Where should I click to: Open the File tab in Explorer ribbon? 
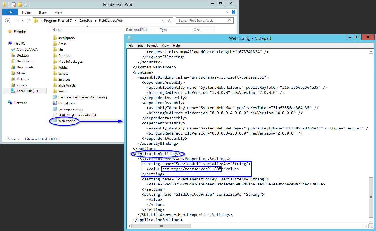[x=10, y=12]
